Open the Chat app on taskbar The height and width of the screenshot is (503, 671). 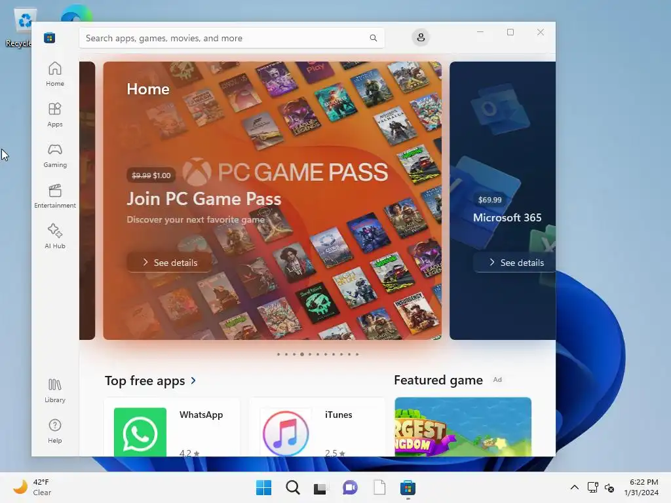tap(350, 487)
